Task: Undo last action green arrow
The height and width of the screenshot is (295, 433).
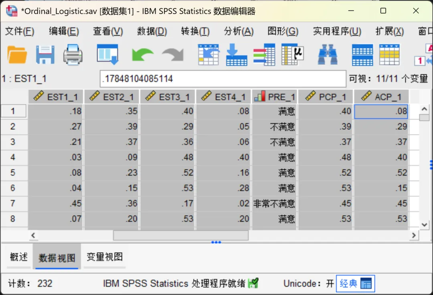Action: (142, 55)
